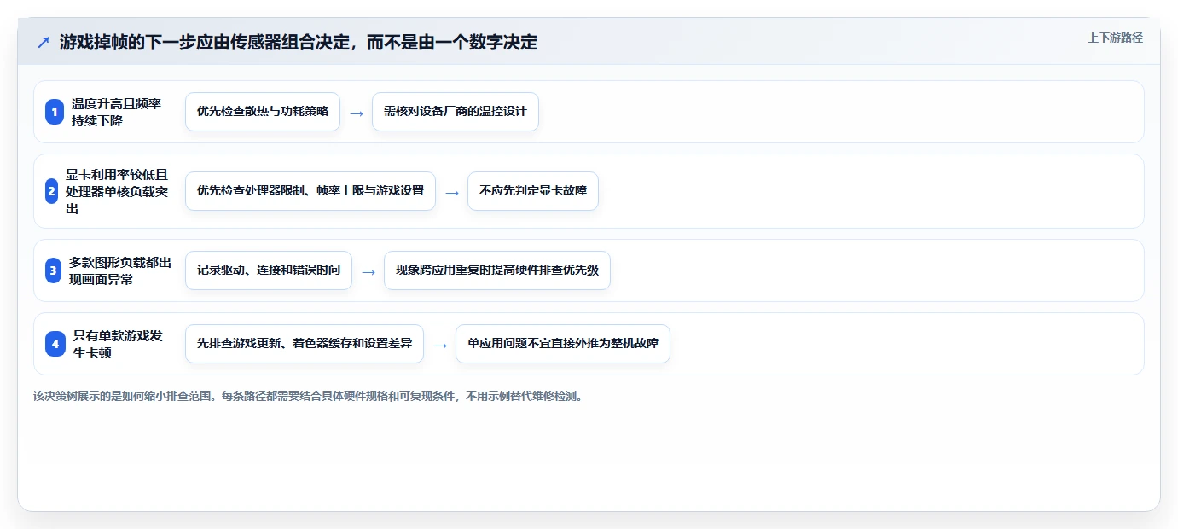This screenshot has width=1178, height=529.
Task: Open the 先排查游戏更新、着色器缓存和设置差异 box
Action: 305,344
